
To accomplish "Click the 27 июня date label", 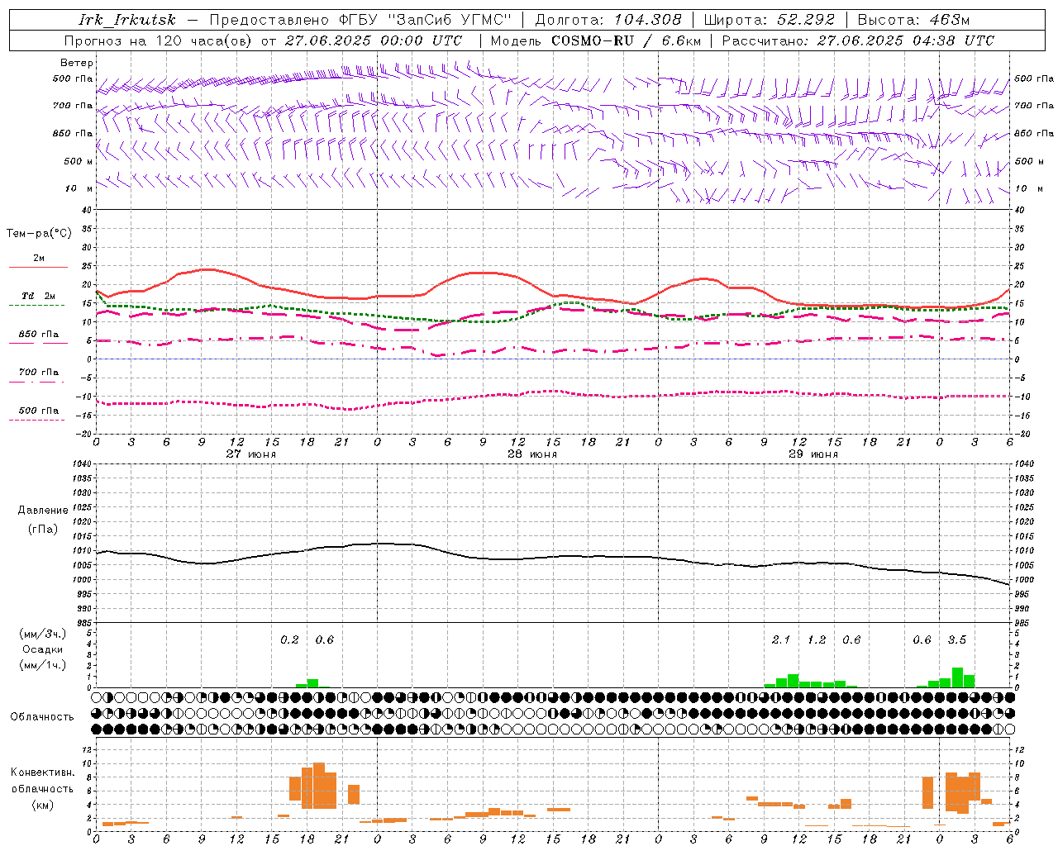I will (x=251, y=454).
